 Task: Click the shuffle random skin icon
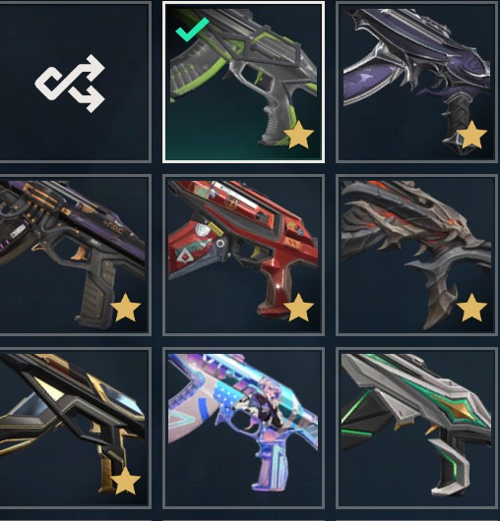pos(70,84)
